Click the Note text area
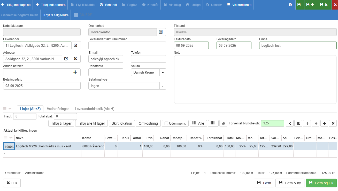This screenshot has width=338, height=191. pos(255,79)
